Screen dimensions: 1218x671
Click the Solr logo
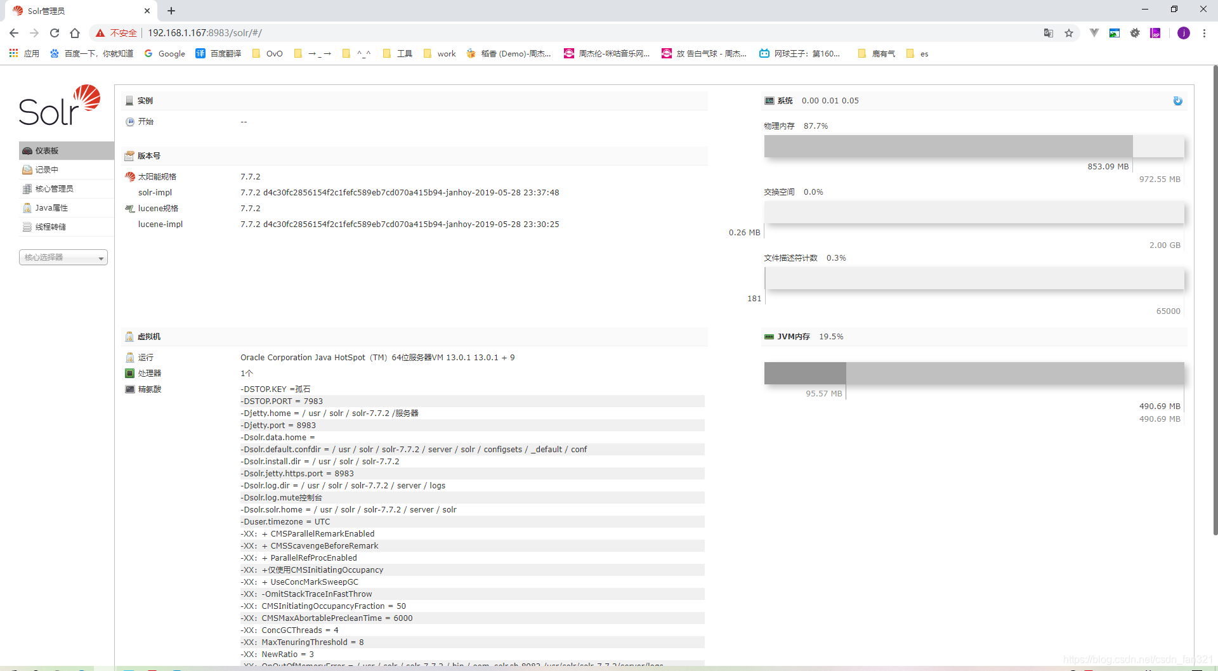(x=60, y=105)
